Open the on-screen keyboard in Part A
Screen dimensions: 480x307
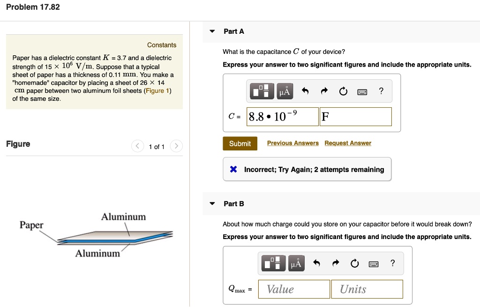361,91
